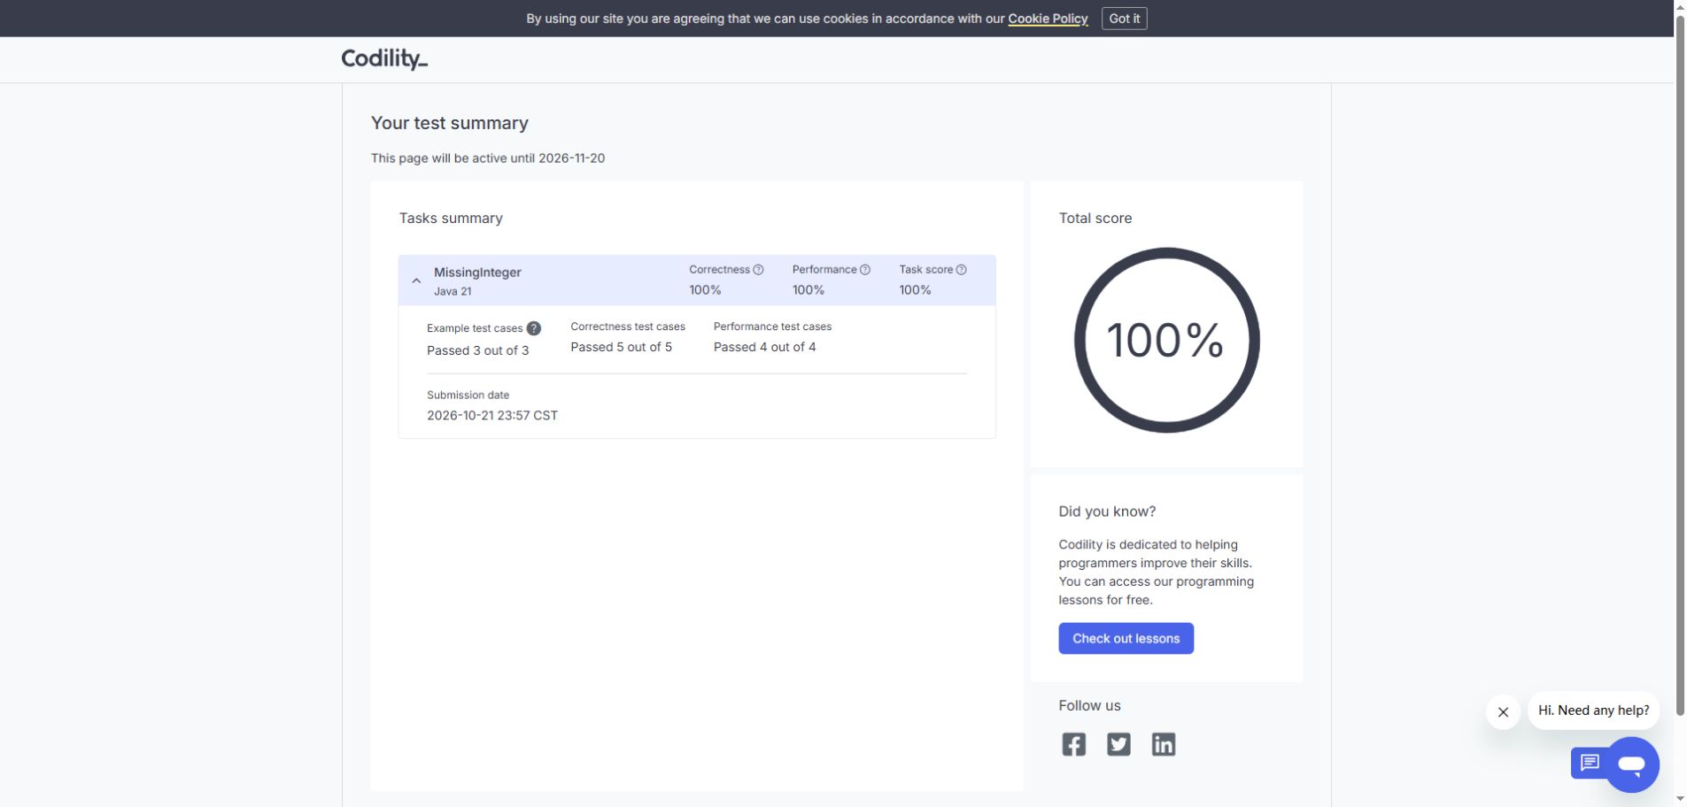Open the Codility Facebook page icon
The height and width of the screenshot is (807, 1687).
(x=1073, y=744)
